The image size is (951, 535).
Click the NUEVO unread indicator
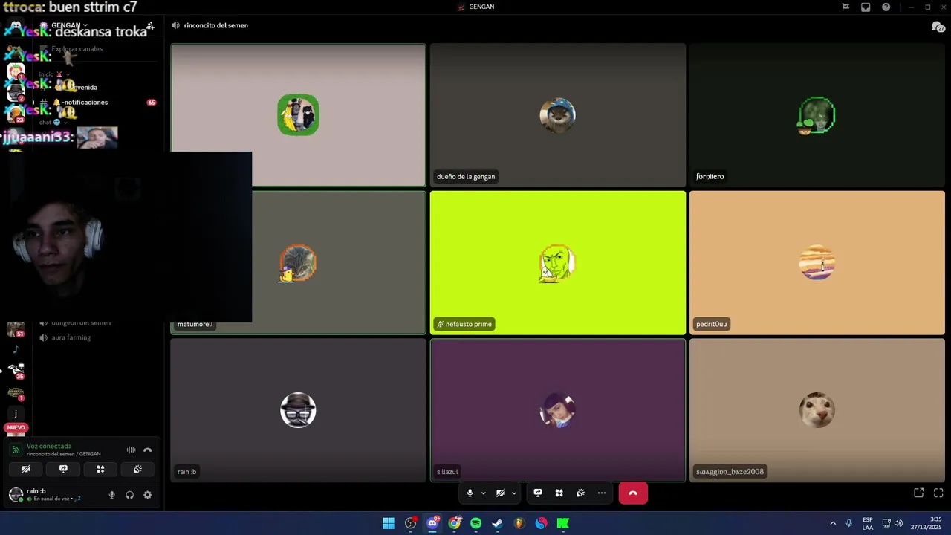click(16, 428)
